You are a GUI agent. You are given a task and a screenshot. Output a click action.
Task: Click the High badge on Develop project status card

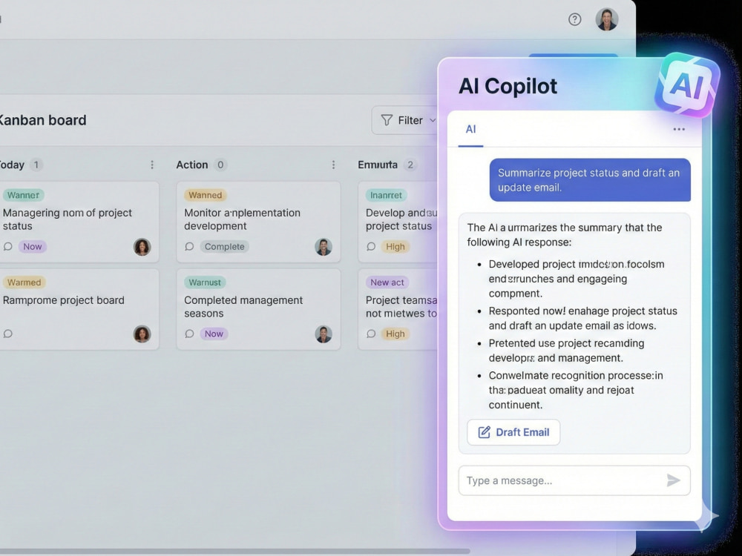click(x=395, y=246)
